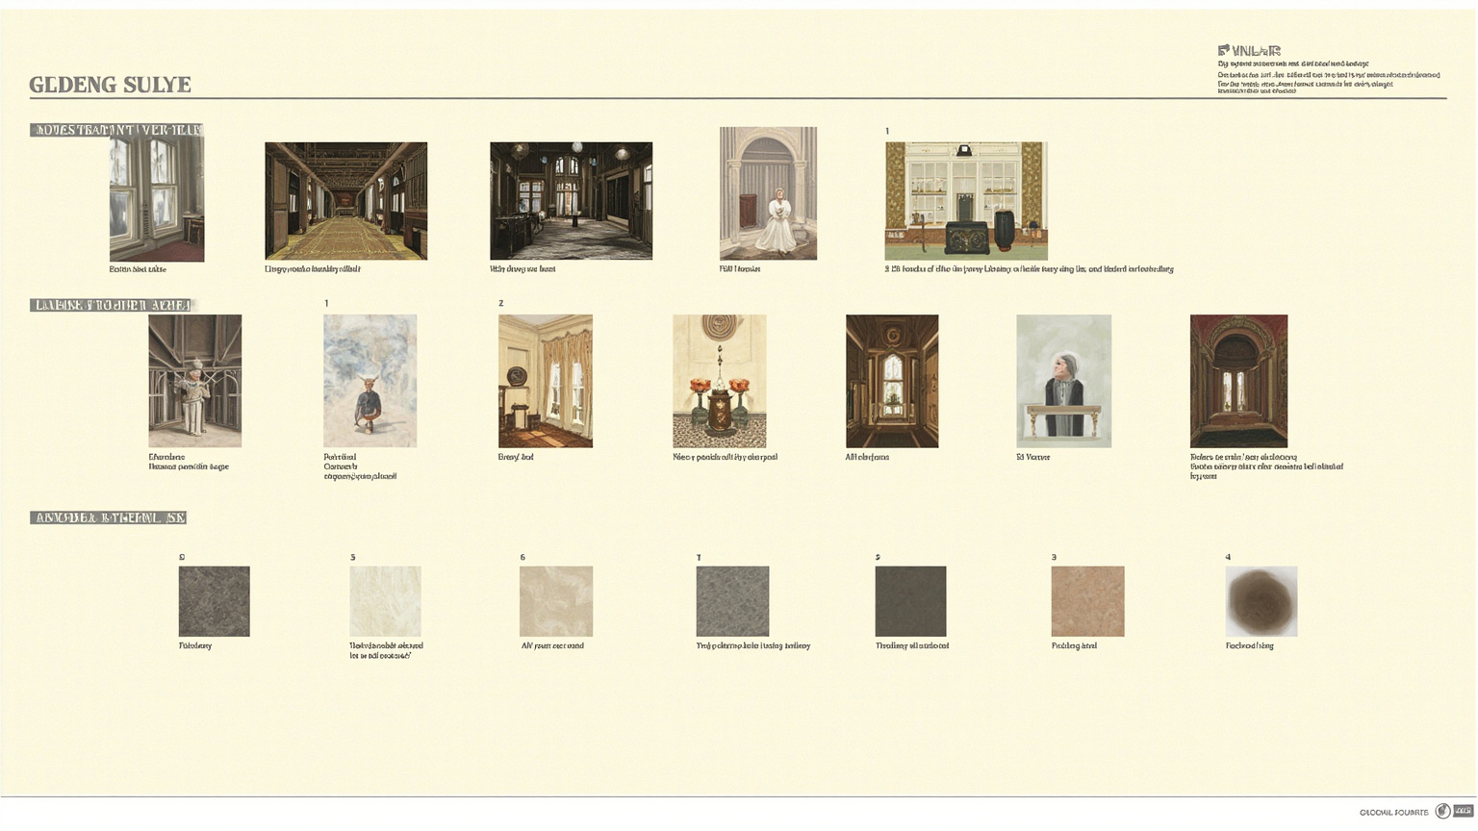
Task: Pick the cream marble texture swatch
Action: (x=385, y=601)
